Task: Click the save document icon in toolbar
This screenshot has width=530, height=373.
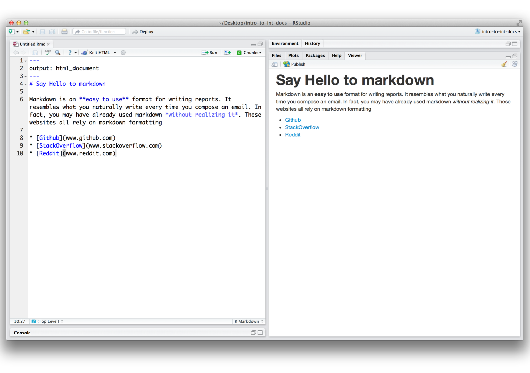Action: [36, 52]
